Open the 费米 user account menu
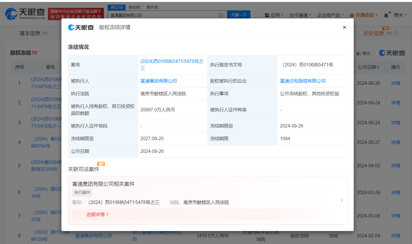412x244 pixels. 400,15
